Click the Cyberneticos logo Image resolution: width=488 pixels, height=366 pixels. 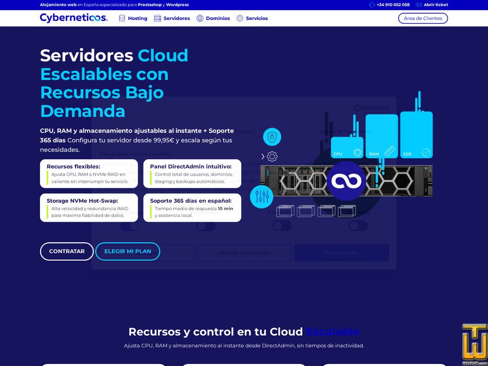point(74,18)
